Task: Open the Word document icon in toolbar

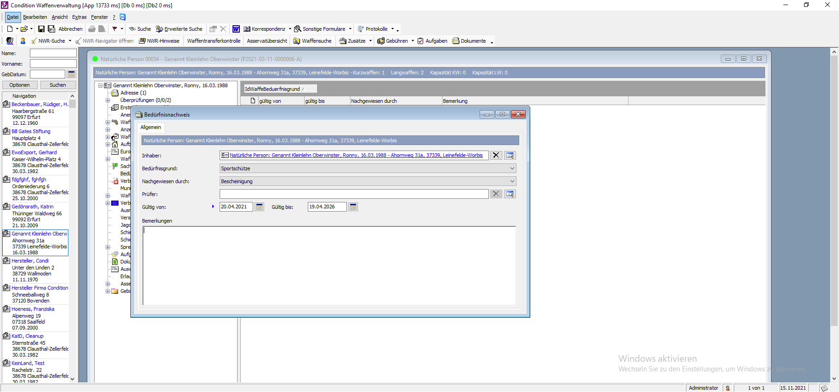Action: point(236,29)
